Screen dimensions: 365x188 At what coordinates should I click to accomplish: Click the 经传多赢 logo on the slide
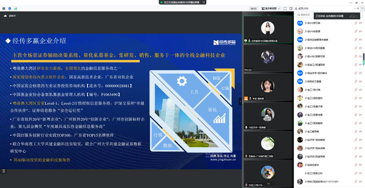point(225,42)
